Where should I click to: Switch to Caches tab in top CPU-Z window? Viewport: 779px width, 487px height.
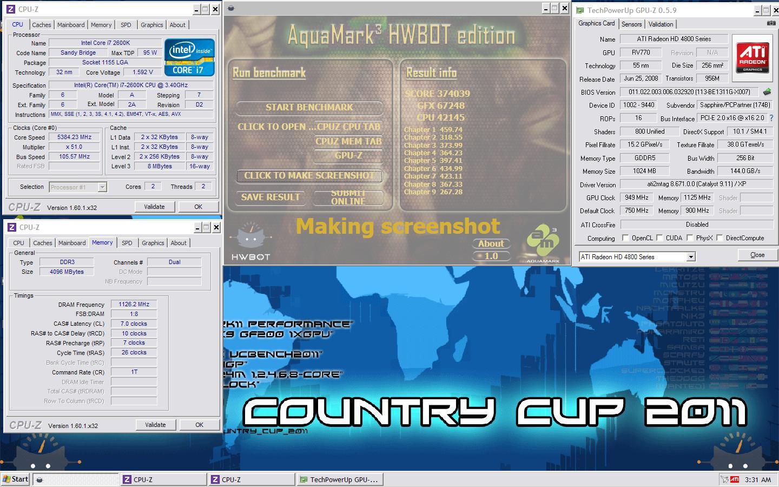tap(41, 25)
